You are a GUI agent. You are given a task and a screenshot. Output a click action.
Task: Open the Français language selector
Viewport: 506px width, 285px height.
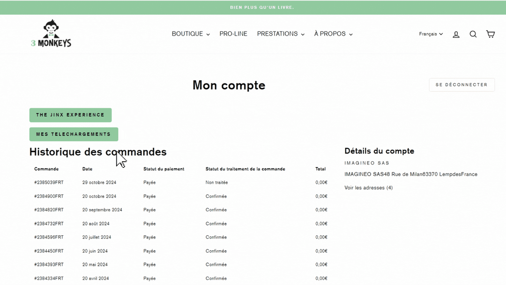coord(431,34)
